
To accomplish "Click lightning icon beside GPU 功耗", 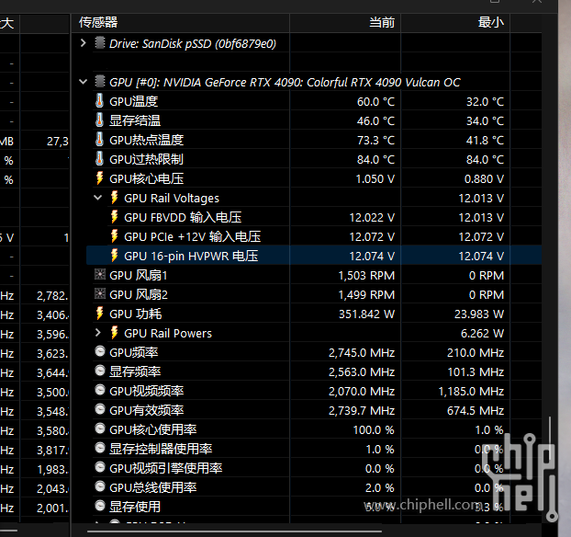I will click(x=99, y=314).
